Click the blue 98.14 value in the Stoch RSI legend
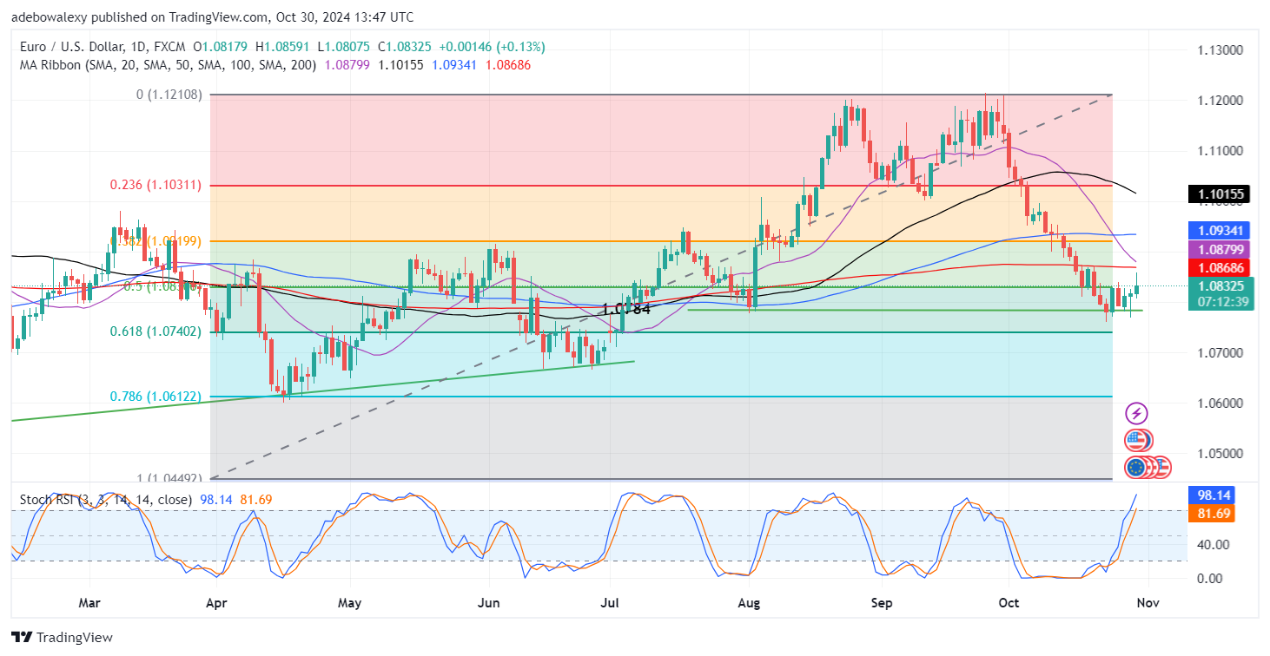 coord(215,500)
